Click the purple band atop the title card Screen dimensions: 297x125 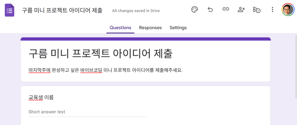pyautogui.click(x=146, y=39)
